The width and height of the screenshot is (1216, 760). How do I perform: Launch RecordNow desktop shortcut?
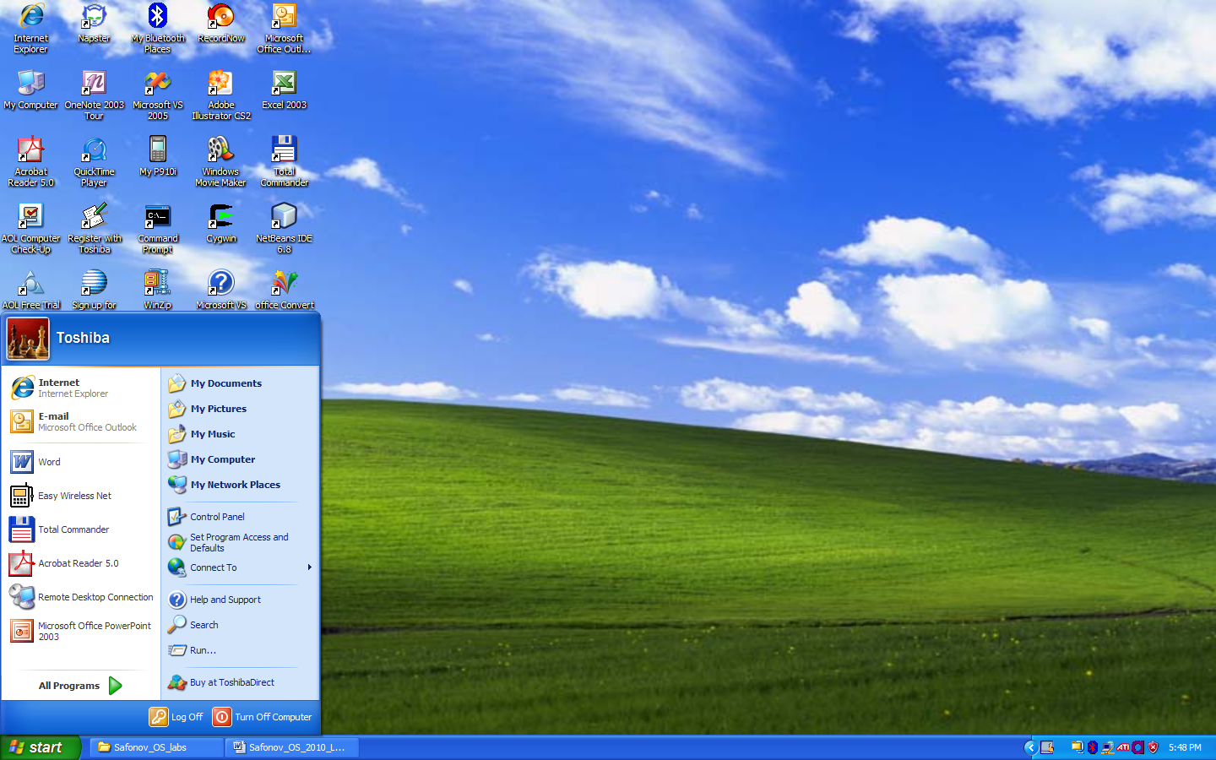click(x=221, y=24)
